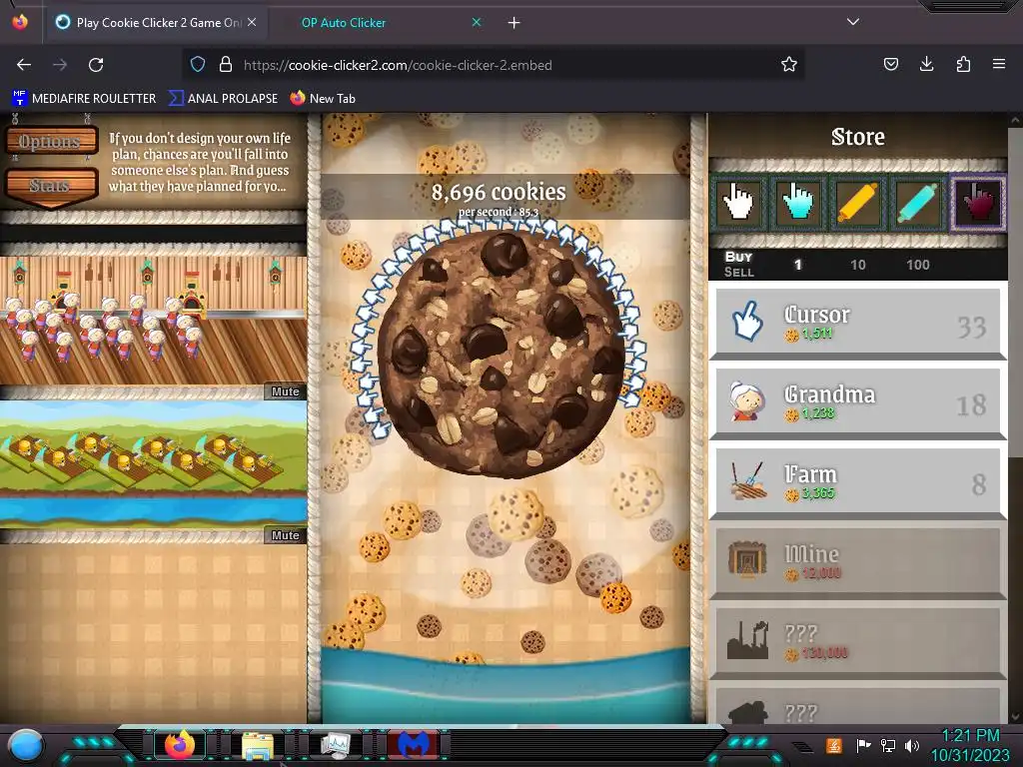This screenshot has height=767, width=1023.
Task: Switch store mode to Sell
Action: [738, 272]
